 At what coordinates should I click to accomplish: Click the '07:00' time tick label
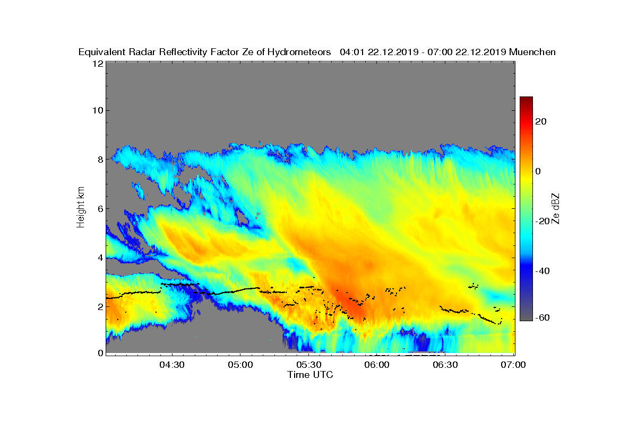click(514, 365)
